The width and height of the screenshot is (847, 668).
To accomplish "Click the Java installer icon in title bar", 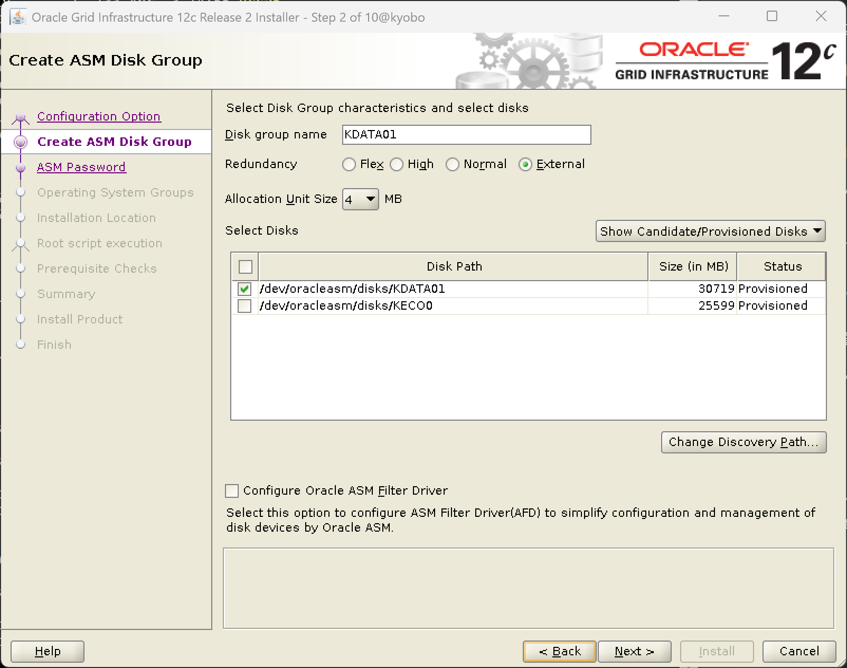I will (x=18, y=17).
